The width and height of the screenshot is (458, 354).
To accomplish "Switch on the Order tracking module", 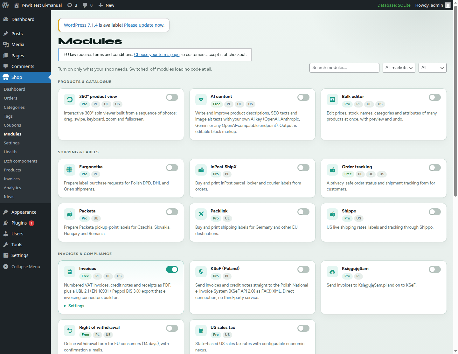I will click(435, 168).
